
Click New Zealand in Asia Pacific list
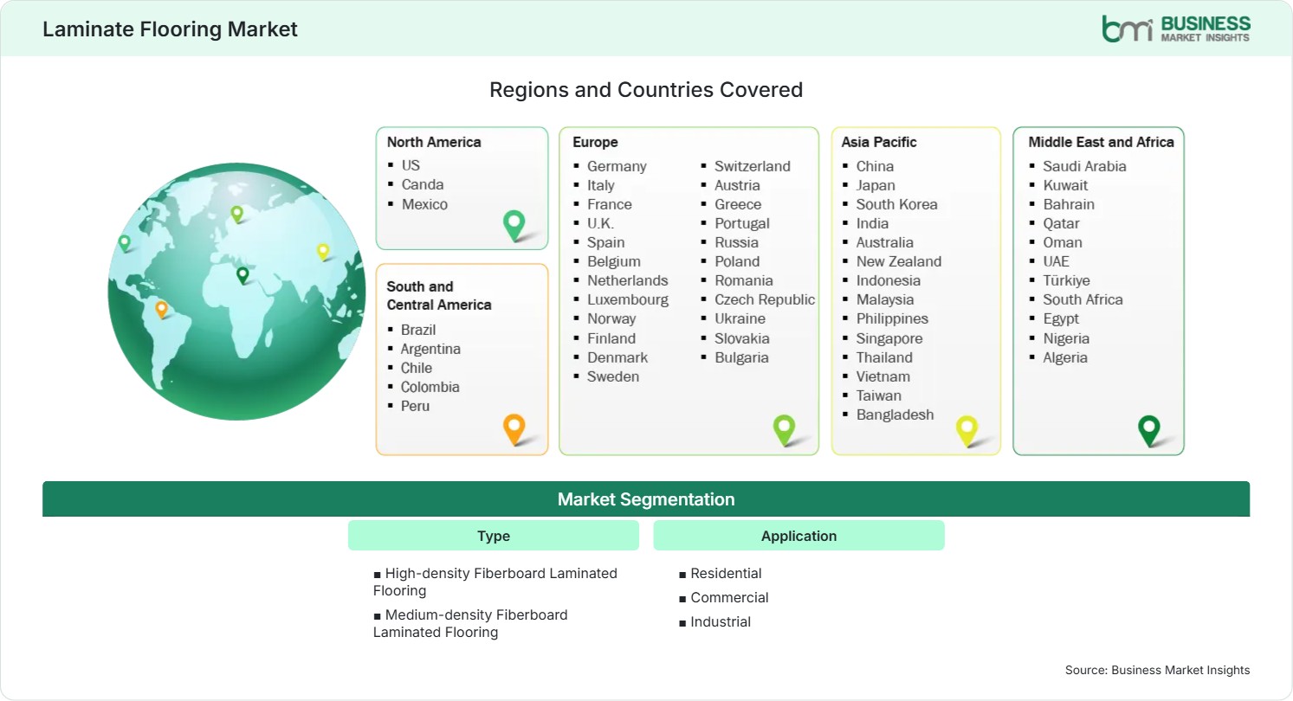point(899,261)
